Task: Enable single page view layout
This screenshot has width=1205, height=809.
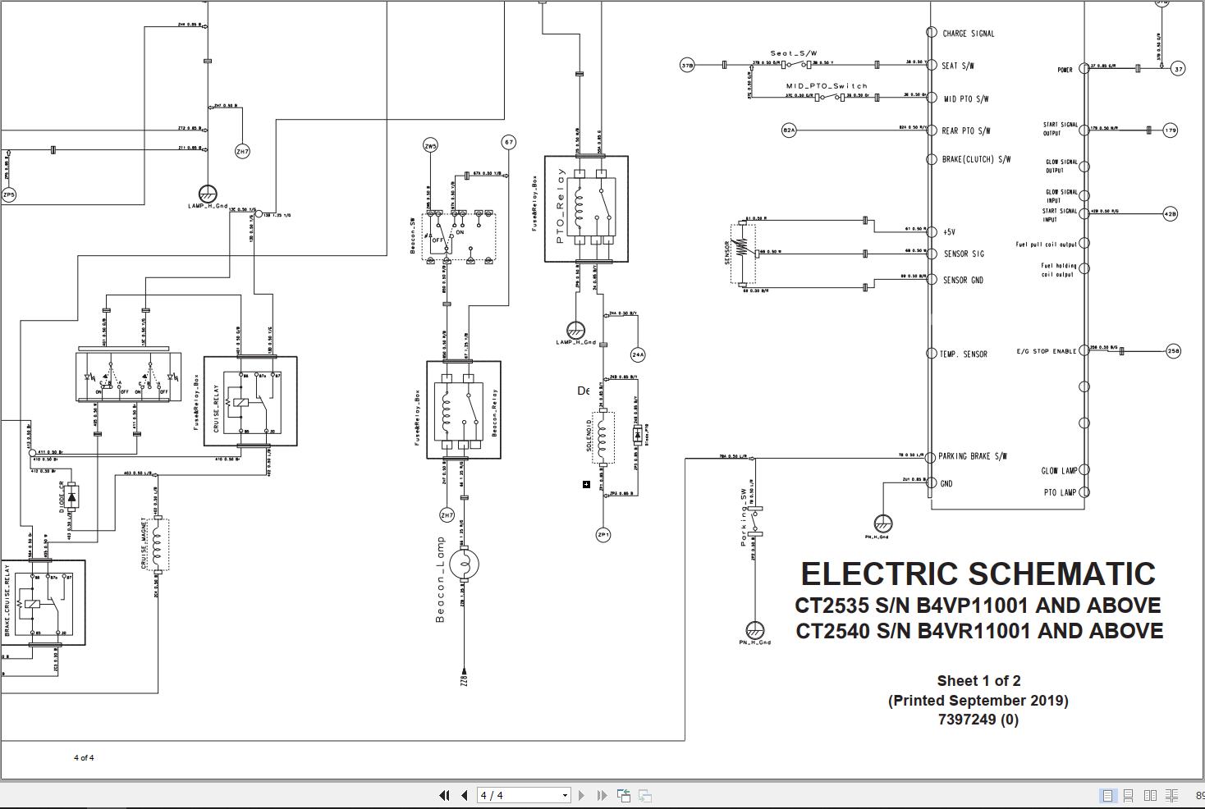Action: [x=1107, y=795]
